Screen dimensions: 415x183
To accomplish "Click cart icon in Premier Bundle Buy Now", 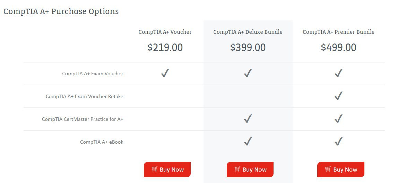I will (x=328, y=169).
